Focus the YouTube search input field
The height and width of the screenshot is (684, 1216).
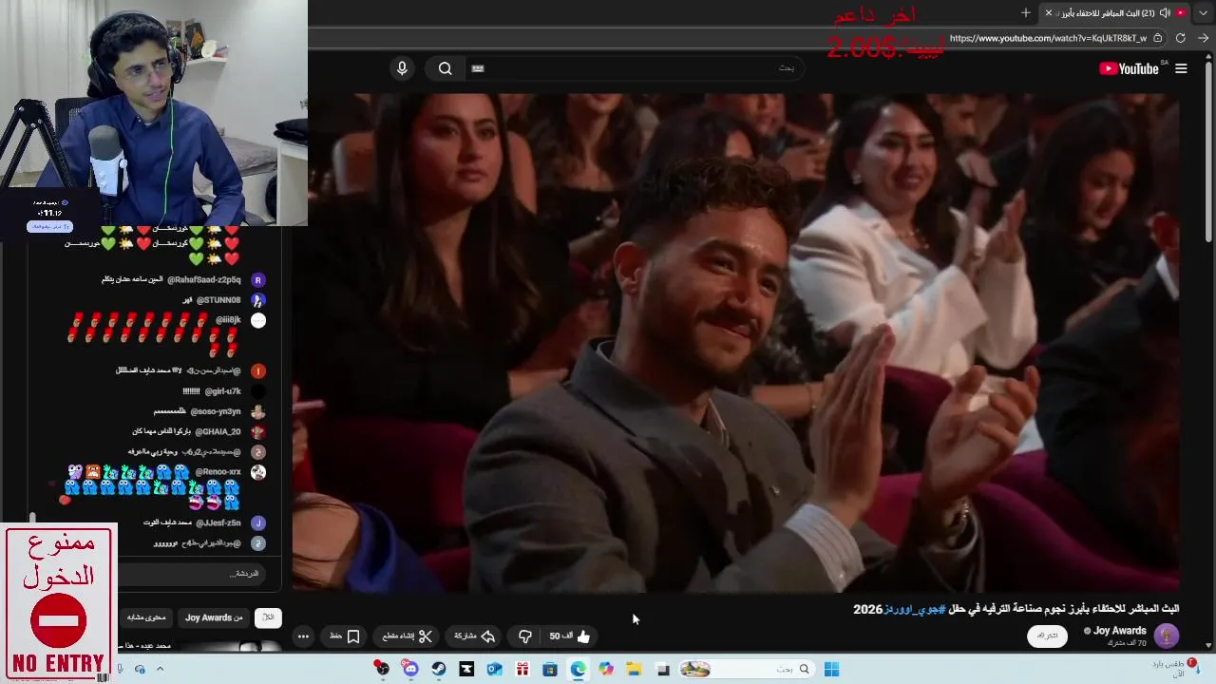(636, 68)
